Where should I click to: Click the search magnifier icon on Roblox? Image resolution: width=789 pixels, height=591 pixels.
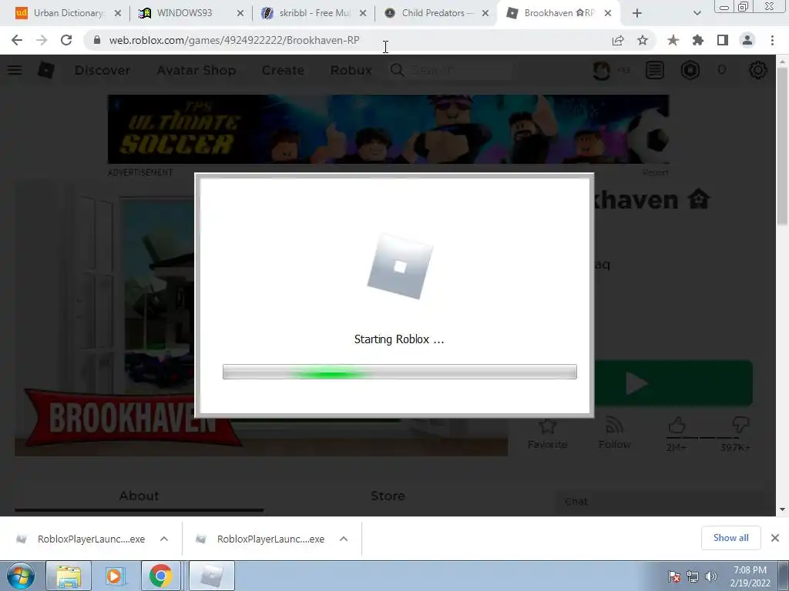[397, 70]
